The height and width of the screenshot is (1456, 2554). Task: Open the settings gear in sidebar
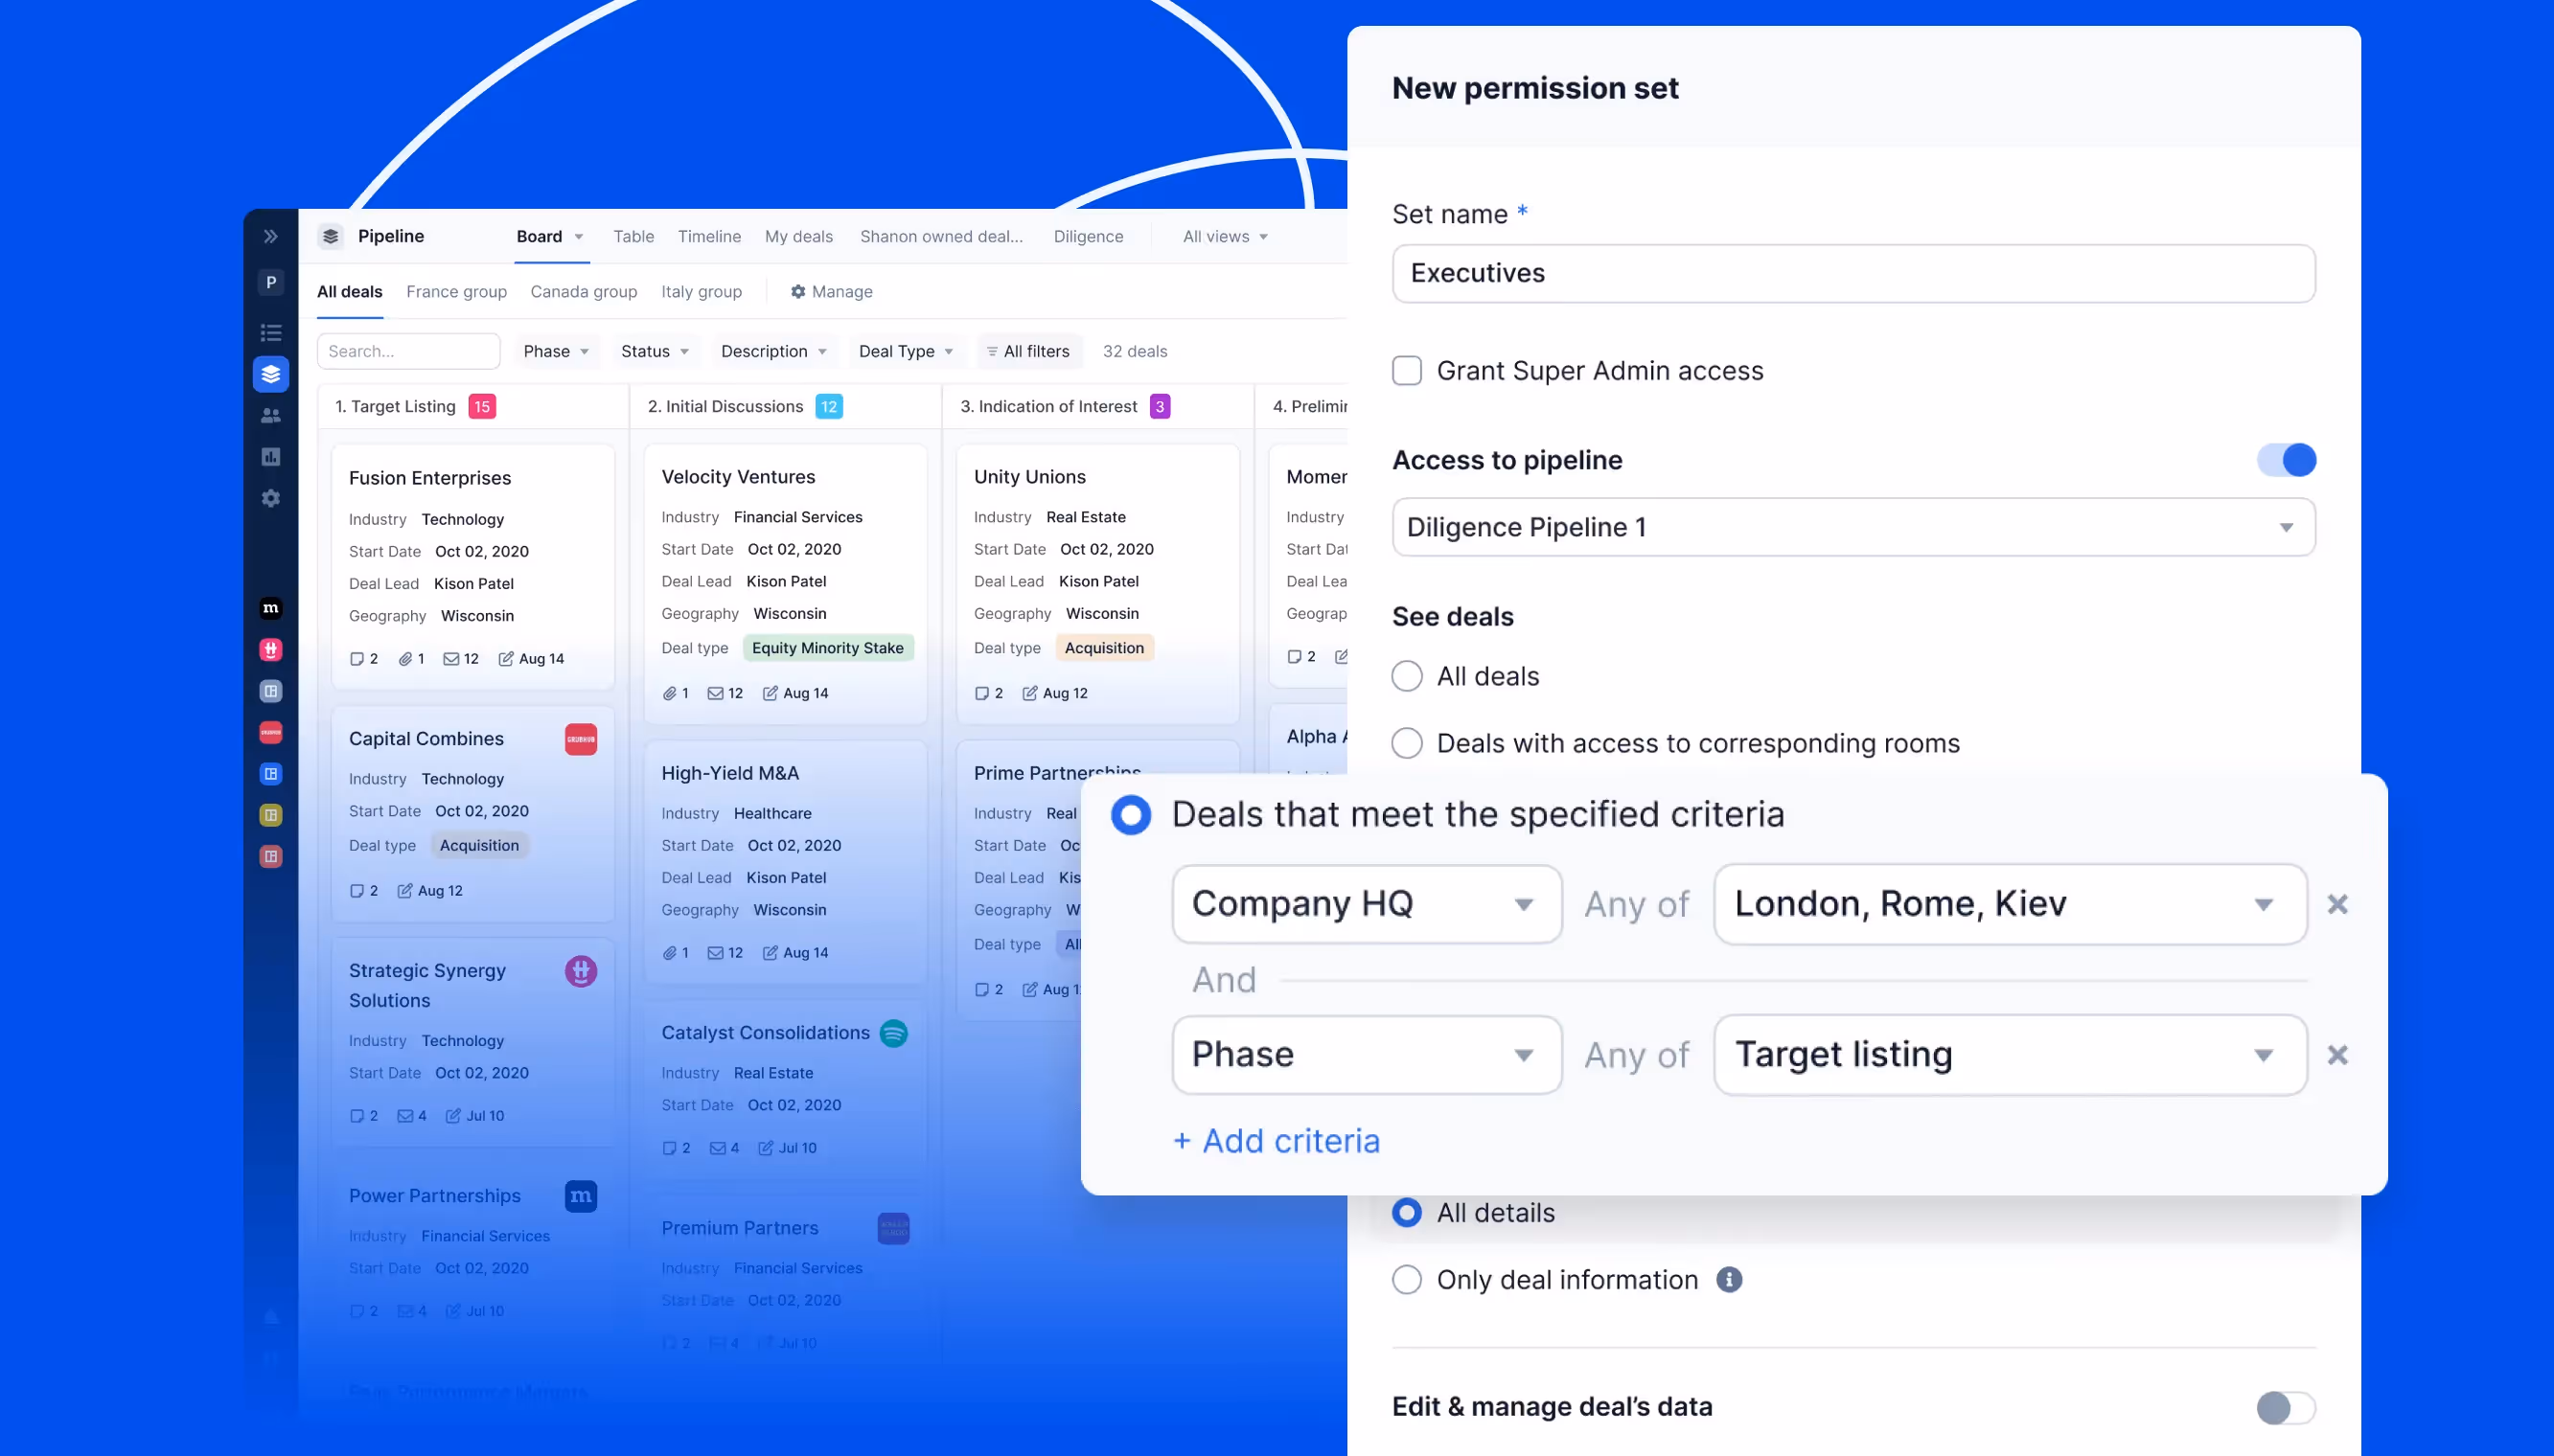[x=270, y=498]
